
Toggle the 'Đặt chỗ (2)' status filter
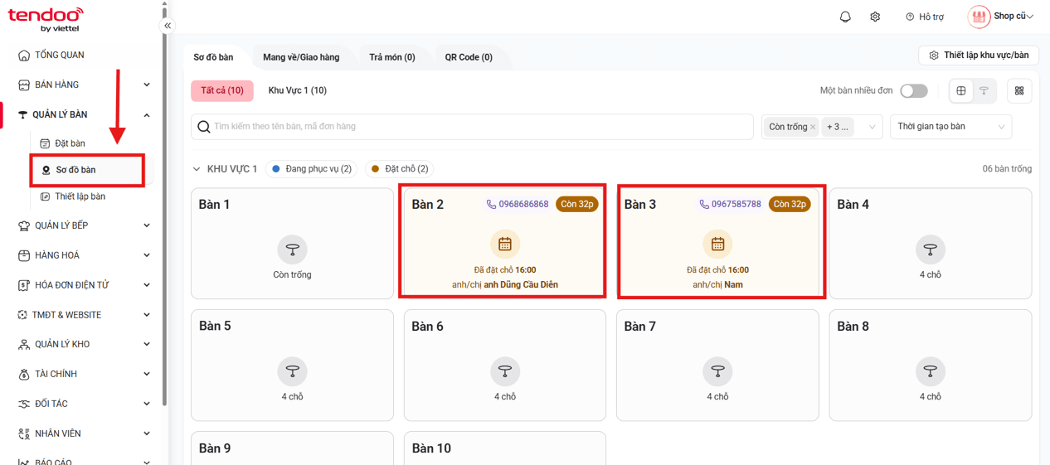[x=400, y=169]
